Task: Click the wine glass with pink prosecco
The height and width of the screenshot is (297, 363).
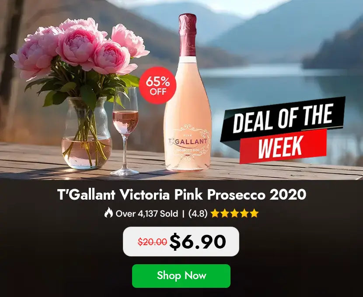Action: click(x=125, y=131)
